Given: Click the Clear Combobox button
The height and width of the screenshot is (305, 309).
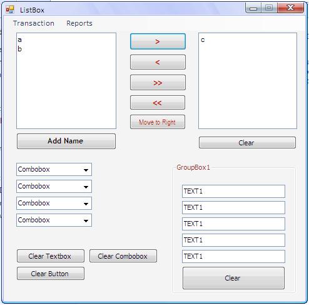Looking at the screenshot, I should coord(123,256).
